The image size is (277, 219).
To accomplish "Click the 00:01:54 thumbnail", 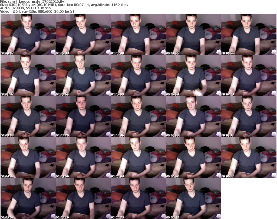I will coord(83,75).
